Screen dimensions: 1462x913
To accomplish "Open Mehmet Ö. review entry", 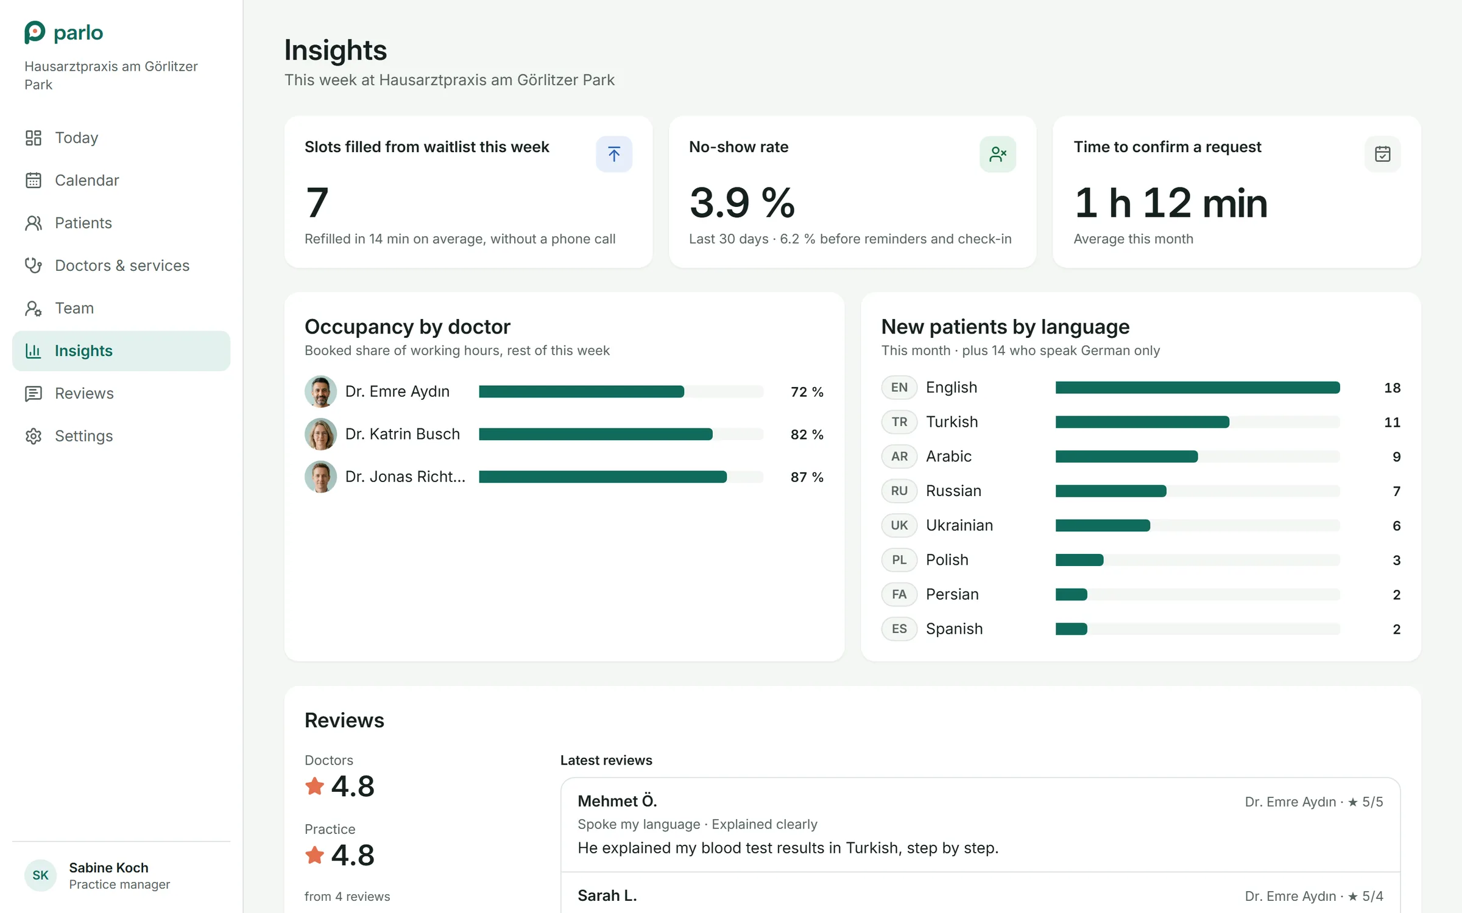I will pos(980,825).
